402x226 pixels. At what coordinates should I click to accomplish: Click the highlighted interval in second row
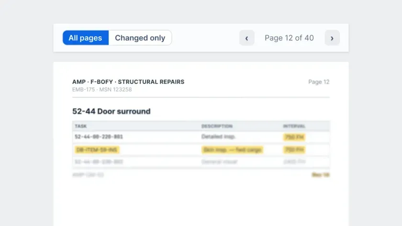pos(294,150)
